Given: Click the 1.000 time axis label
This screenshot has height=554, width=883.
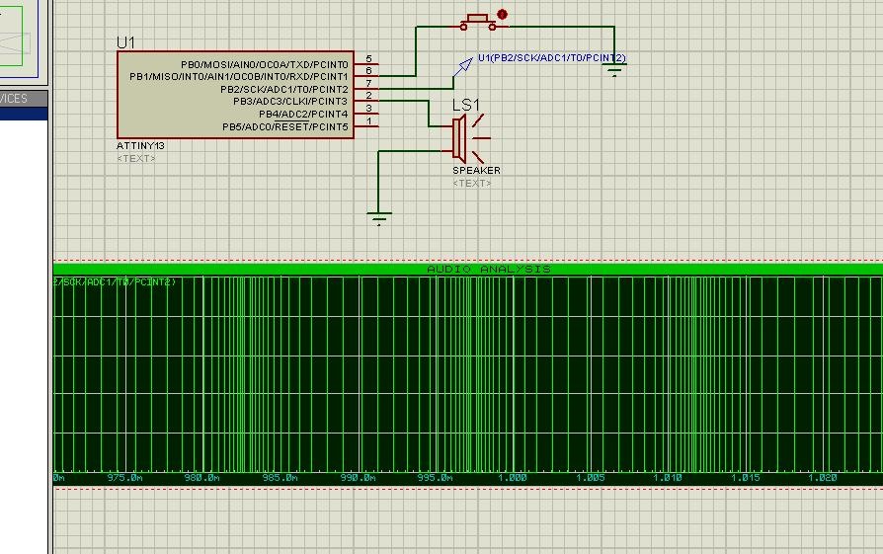Looking at the screenshot, I should pos(513,478).
